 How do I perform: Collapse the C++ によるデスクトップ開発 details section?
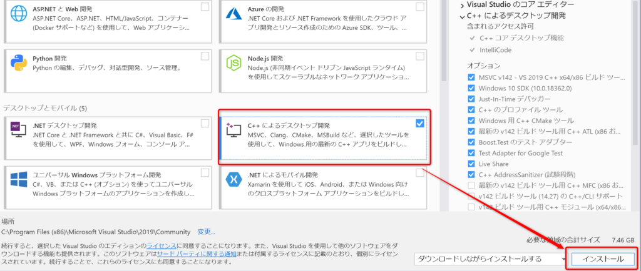pyautogui.click(x=462, y=16)
